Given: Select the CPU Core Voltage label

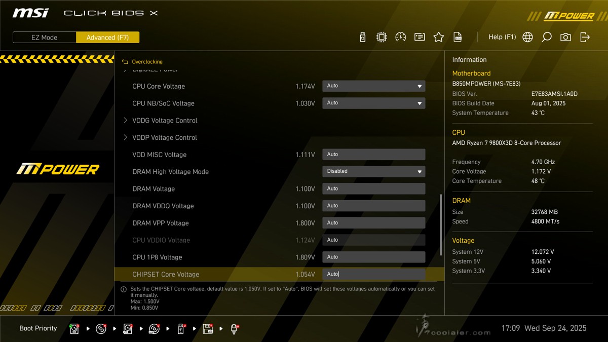Looking at the screenshot, I should [159, 87].
